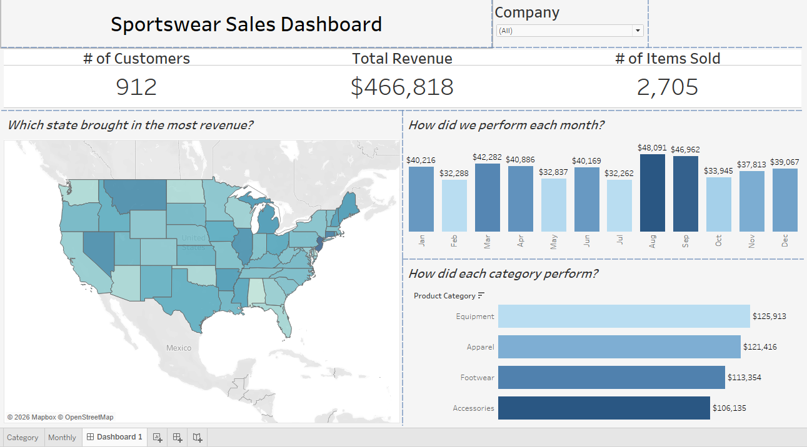Image resolution: width=807 pixels, height=447 pixels.
Task: Switch to the Category sheet tab
Action: pos(23,437)
